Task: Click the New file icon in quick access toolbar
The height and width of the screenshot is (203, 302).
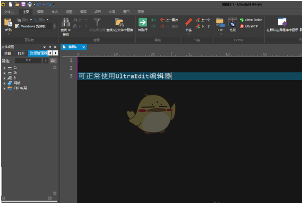Action: pyautogui.click(x=11, y=4)
